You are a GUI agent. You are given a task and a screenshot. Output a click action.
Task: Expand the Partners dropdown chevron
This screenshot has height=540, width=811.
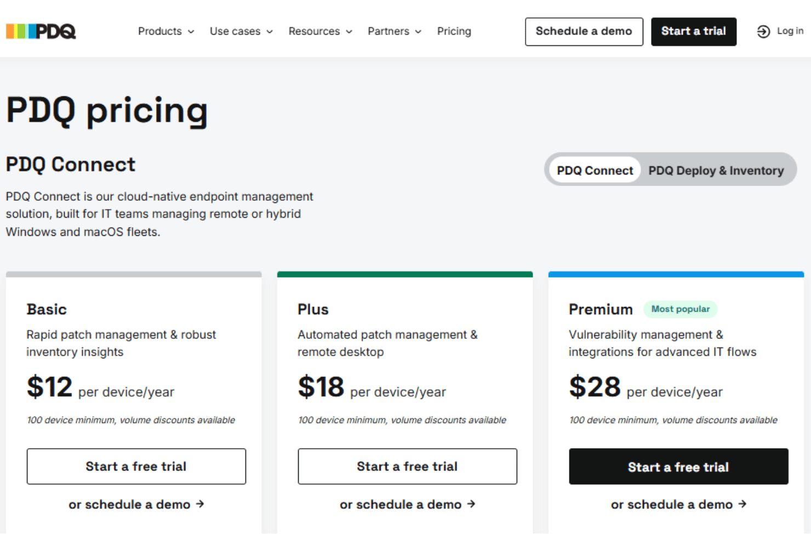point(418,32)
